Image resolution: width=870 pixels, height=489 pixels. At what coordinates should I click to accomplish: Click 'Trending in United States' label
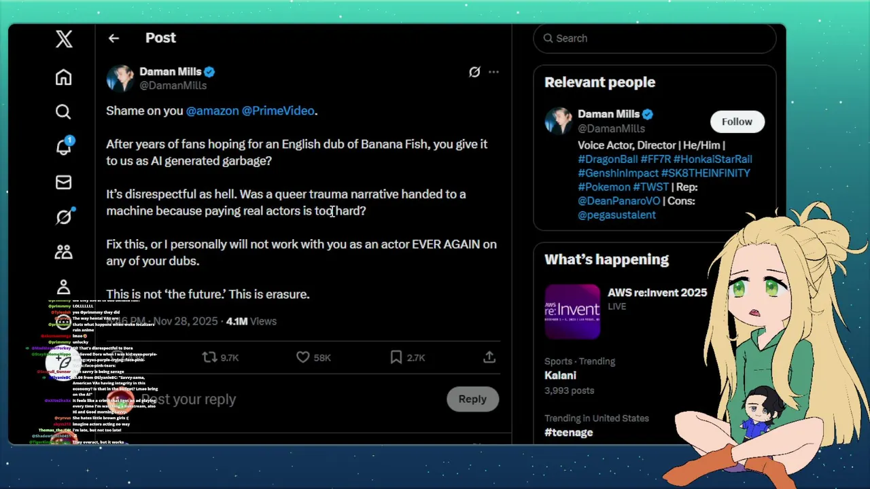point(597,418)
